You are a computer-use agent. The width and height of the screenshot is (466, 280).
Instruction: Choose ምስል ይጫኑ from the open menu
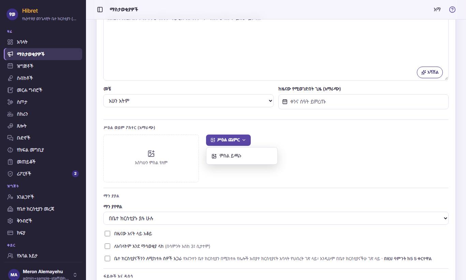[242, 156]
